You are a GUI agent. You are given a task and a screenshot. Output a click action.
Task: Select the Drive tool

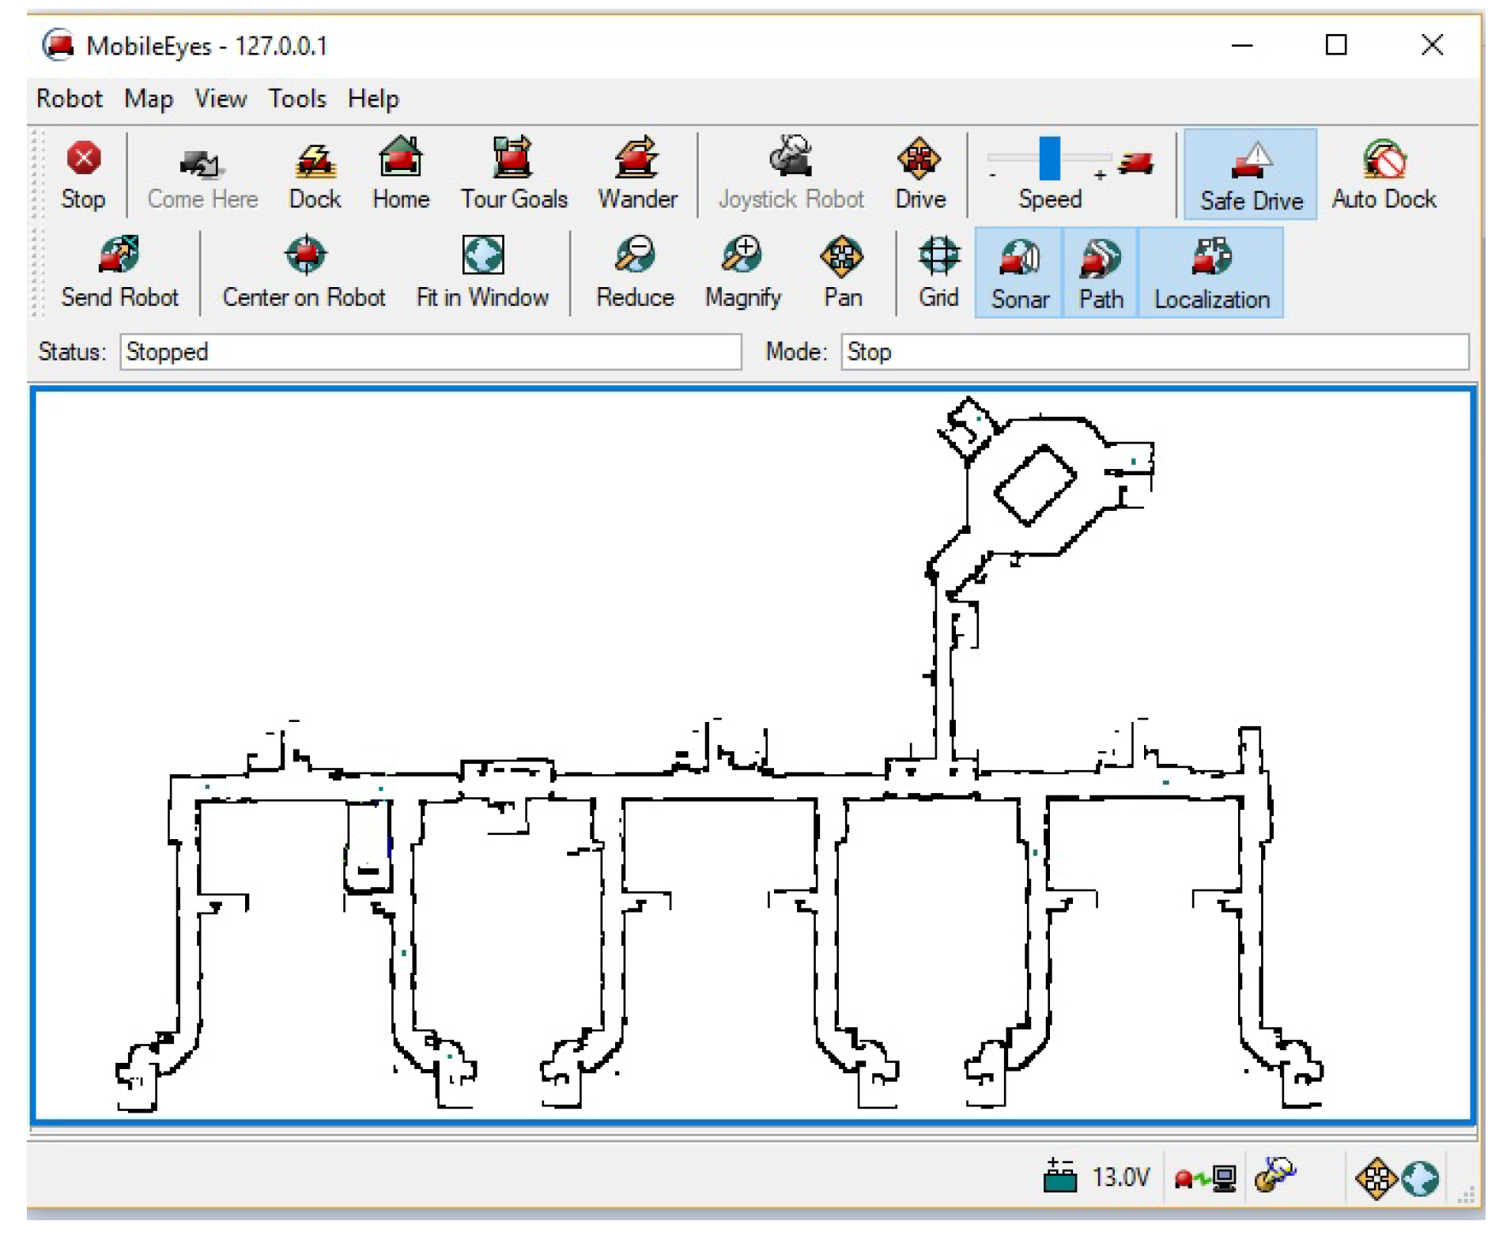(x=919, y=175)
